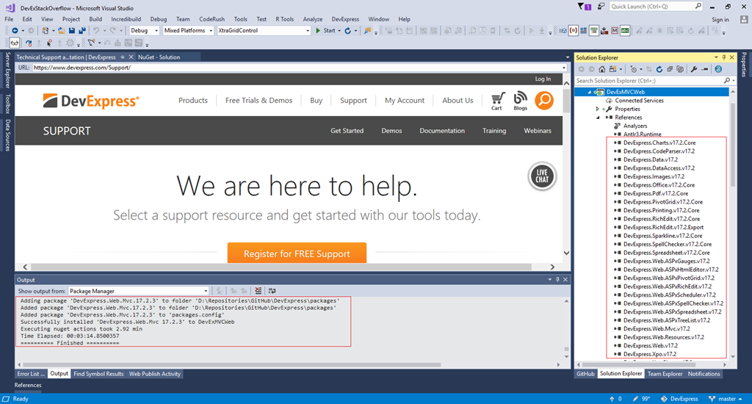752x404 pixels.
Task: Click the notifications flag icon in title bar
Action: click(584, 7)
